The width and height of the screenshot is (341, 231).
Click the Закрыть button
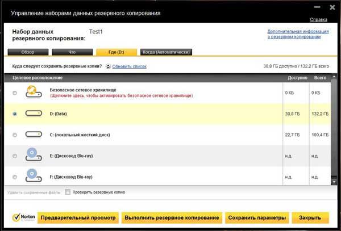310,218
